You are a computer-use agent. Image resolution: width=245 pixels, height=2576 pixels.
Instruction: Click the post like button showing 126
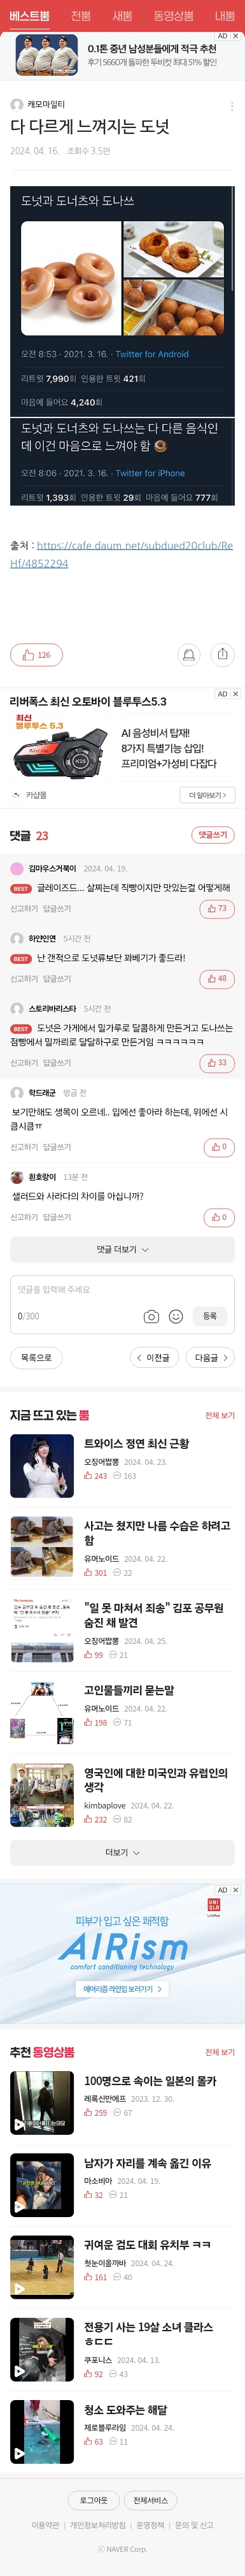pyautogui.click(x=36, y=655)
